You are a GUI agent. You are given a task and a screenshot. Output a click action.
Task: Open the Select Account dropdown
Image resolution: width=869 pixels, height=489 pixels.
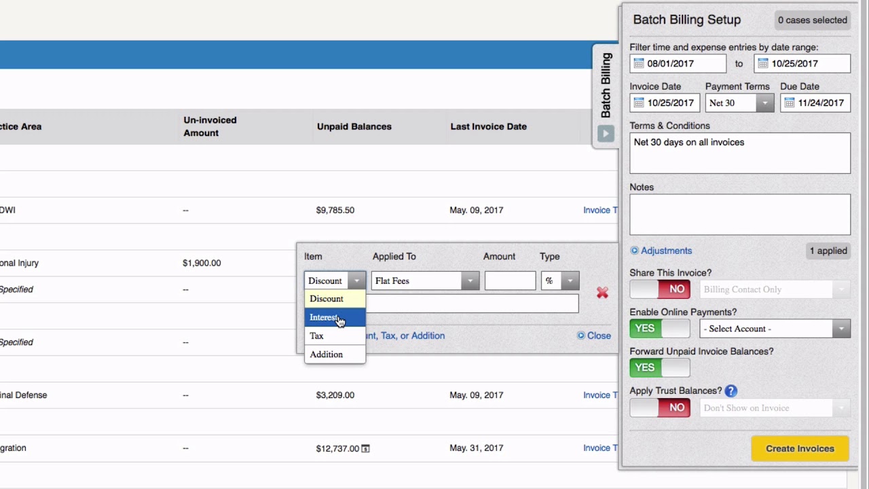tap(775, 329)
